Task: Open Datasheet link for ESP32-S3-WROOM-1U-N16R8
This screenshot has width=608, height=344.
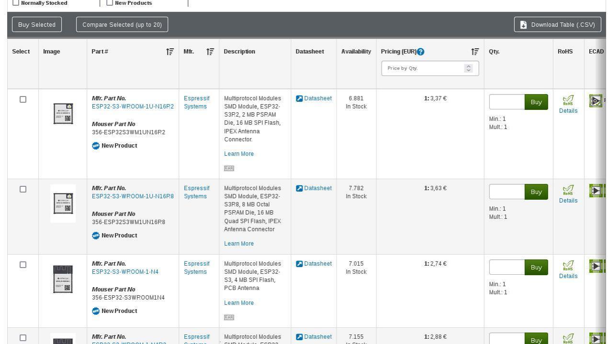Action: (x=318, y=188)
